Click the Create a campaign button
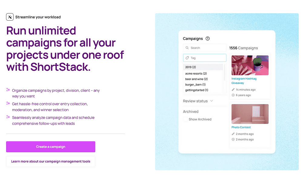The width and height of the screenshot is (303, 181). point(51,147)
